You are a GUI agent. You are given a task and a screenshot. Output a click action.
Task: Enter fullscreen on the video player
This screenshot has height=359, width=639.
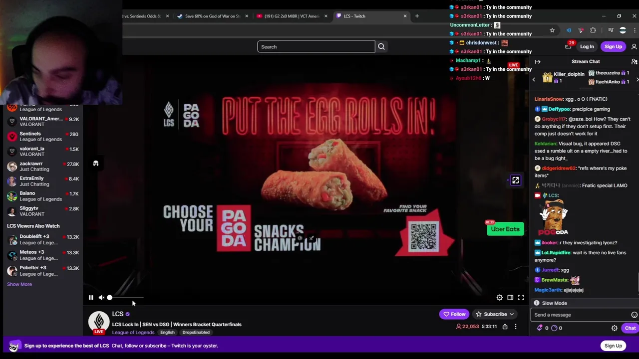tap(521, 298)
